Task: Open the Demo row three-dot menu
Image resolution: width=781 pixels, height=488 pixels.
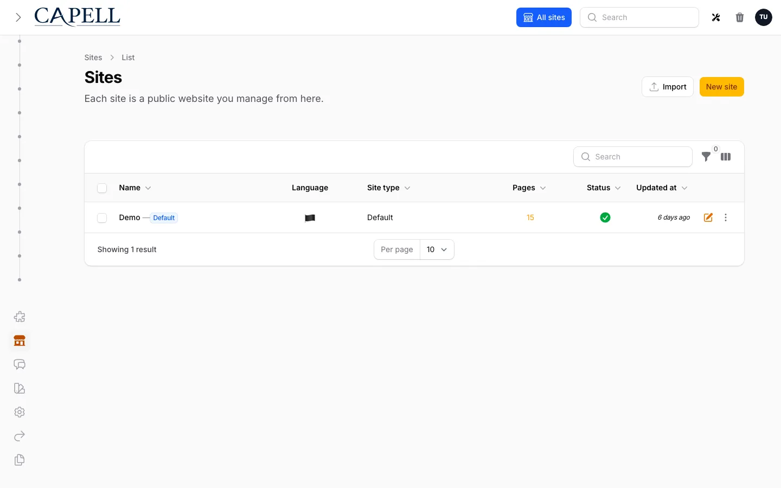Action: 726,217
